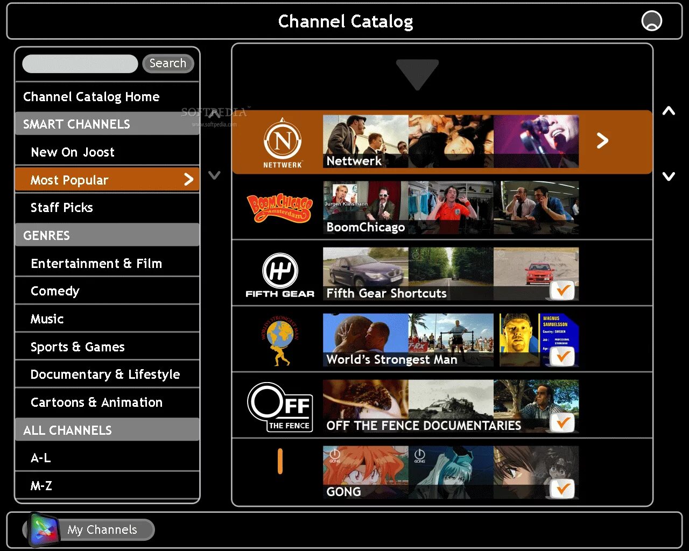689x551 pixels.
Task: Open Cartoons & Animation genre
Action: [107, 402]
